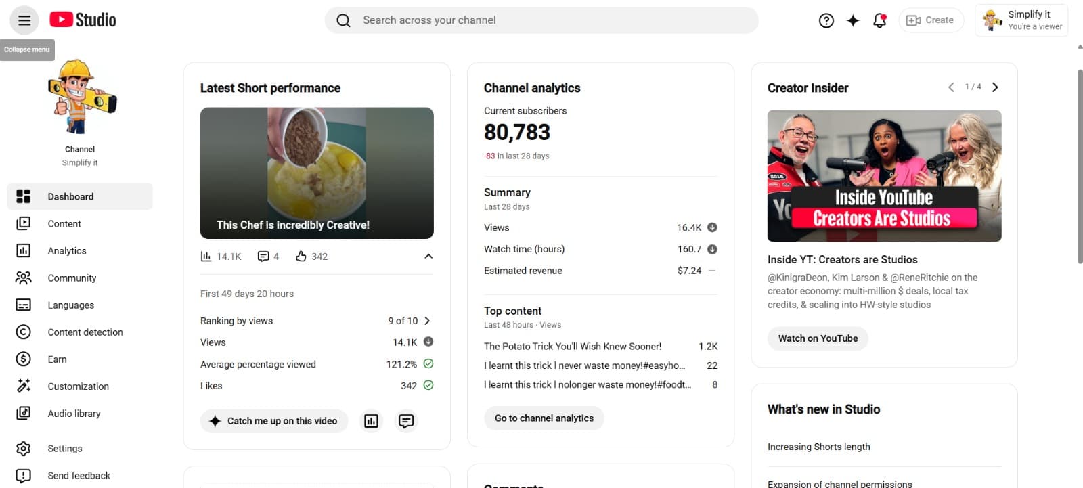Click the search magnifier icon

point(343,20)
